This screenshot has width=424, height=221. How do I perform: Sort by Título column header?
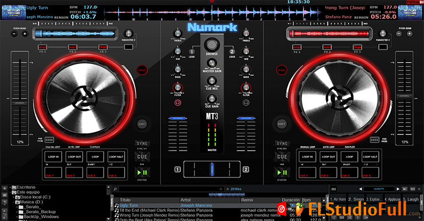pos(149,200)
